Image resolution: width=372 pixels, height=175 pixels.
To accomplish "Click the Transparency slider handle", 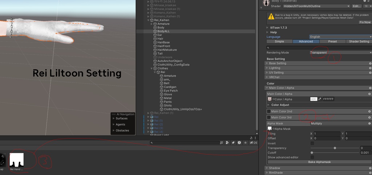I will pyautogui.click(x=335, y=148).
